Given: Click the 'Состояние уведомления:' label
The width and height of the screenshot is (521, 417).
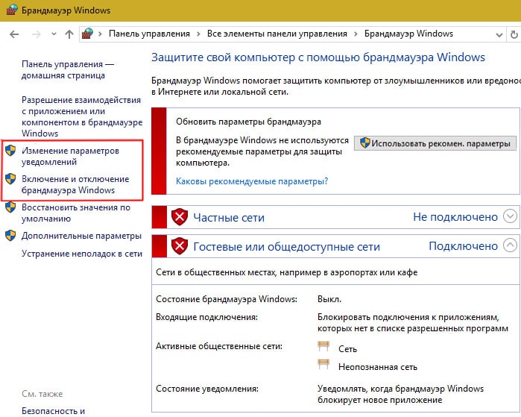Looking at the screenshot, I should (x=207, y=389).
